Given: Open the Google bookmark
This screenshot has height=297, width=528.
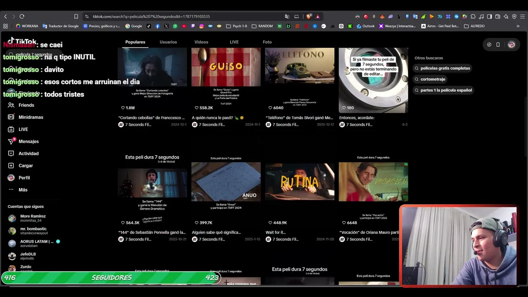Looking at the screenshot, I should [134, 26].
